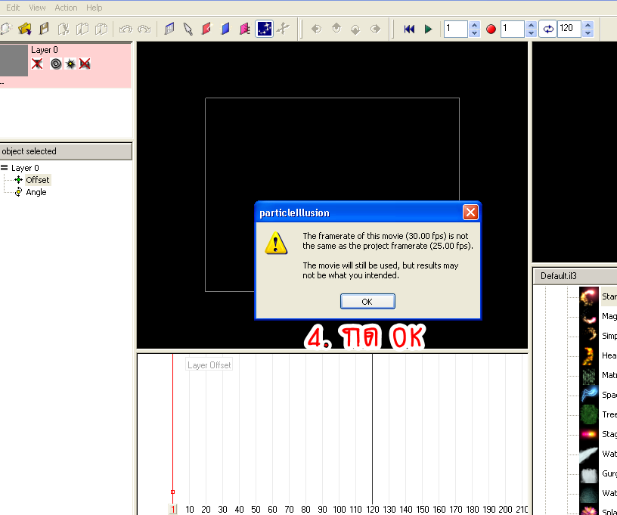Click the red Record/Save Output button
617x515 pixels.
point(491,29)
